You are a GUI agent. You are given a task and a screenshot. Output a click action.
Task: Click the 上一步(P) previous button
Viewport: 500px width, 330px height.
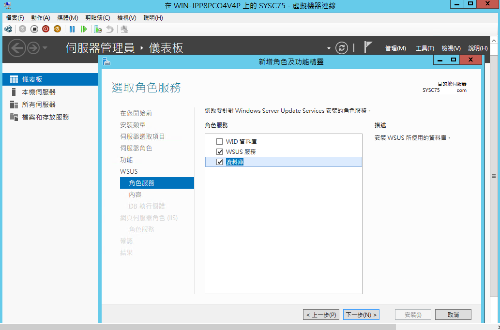coord(321,315)
